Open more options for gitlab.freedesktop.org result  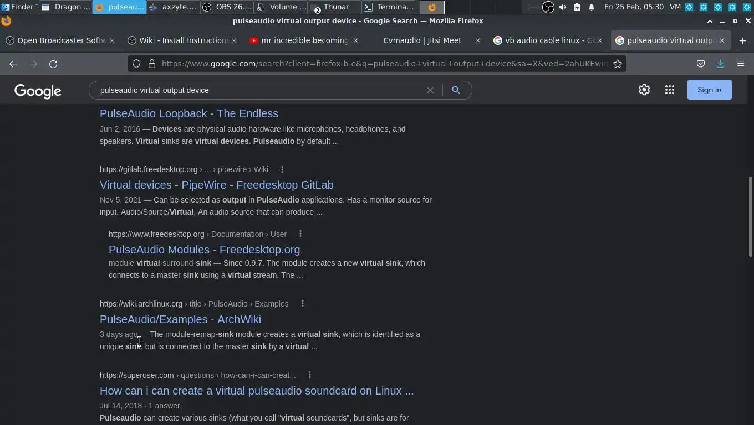(282, 169)
